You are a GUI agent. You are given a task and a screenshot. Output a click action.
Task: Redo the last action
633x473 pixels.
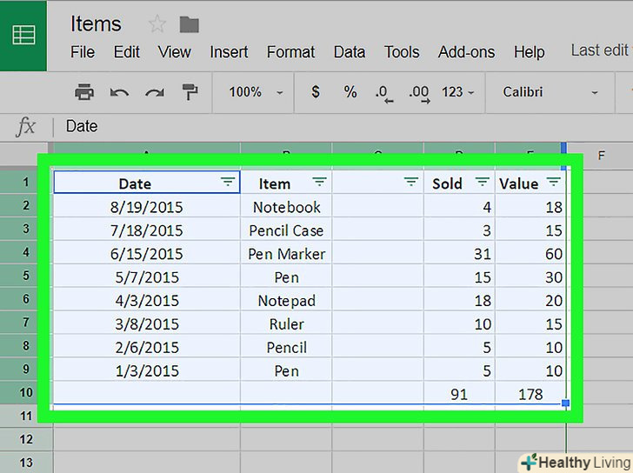pos(155,93)
